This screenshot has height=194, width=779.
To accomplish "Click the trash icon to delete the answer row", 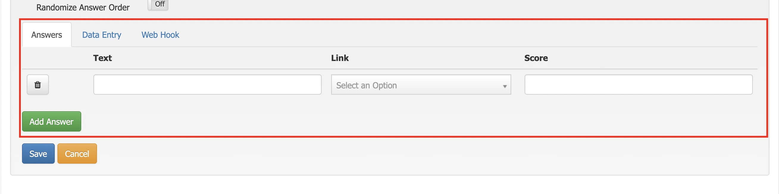I will tap(37, 85).
